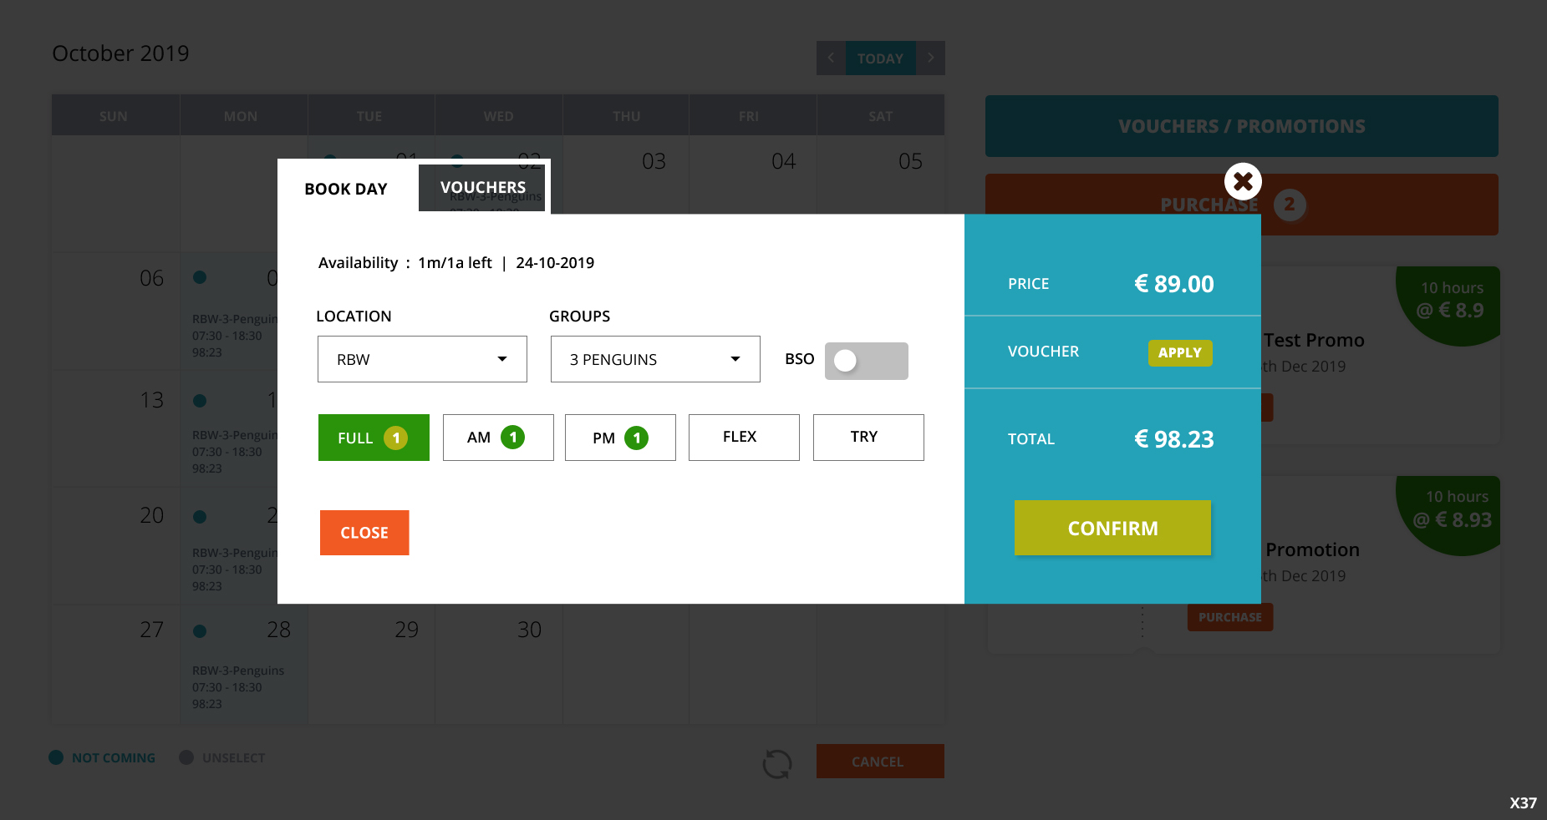
Task: Click the Purchase banner with count 2
Action: coord(1242,205)
